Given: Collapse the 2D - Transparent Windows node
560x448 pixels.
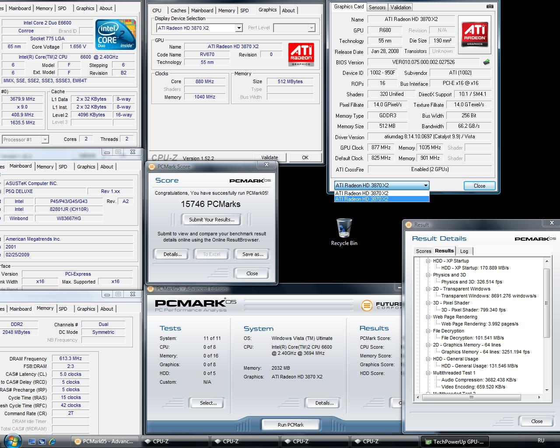Looking at the screenshot, I should coord(428,289).
